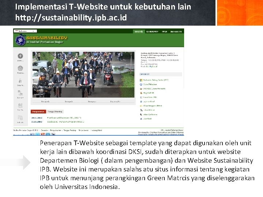
Task: Click the Layanan Email icon
Action: 141,101
